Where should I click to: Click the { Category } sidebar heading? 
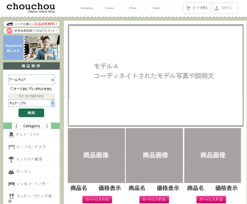point(32,126)
